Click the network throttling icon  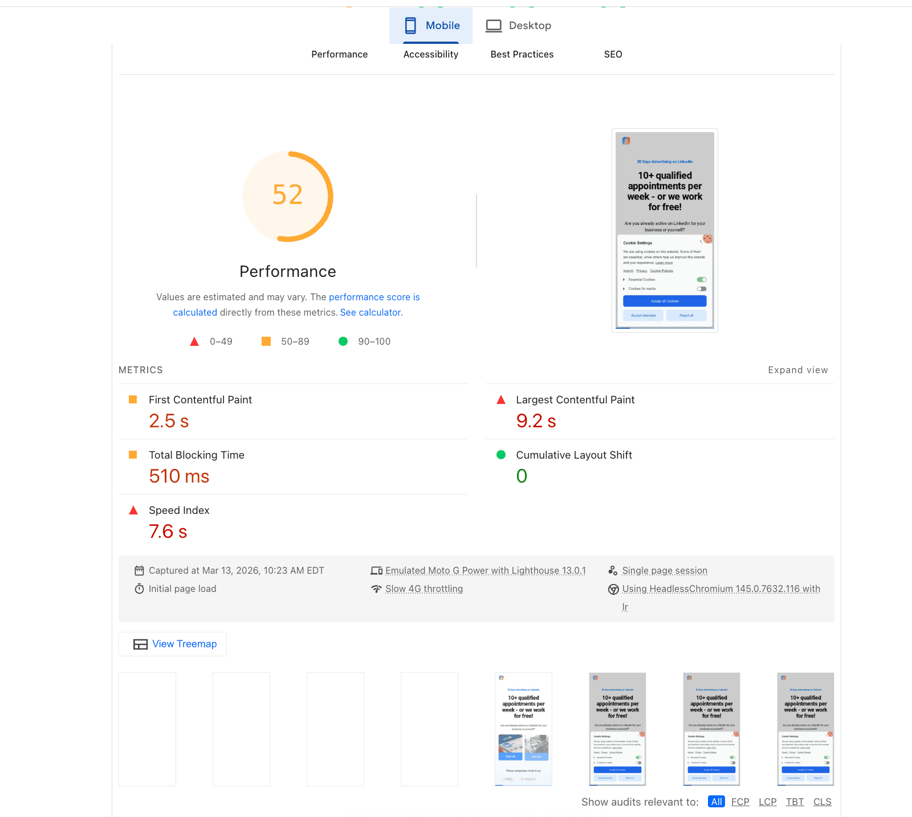coord(377,589)
